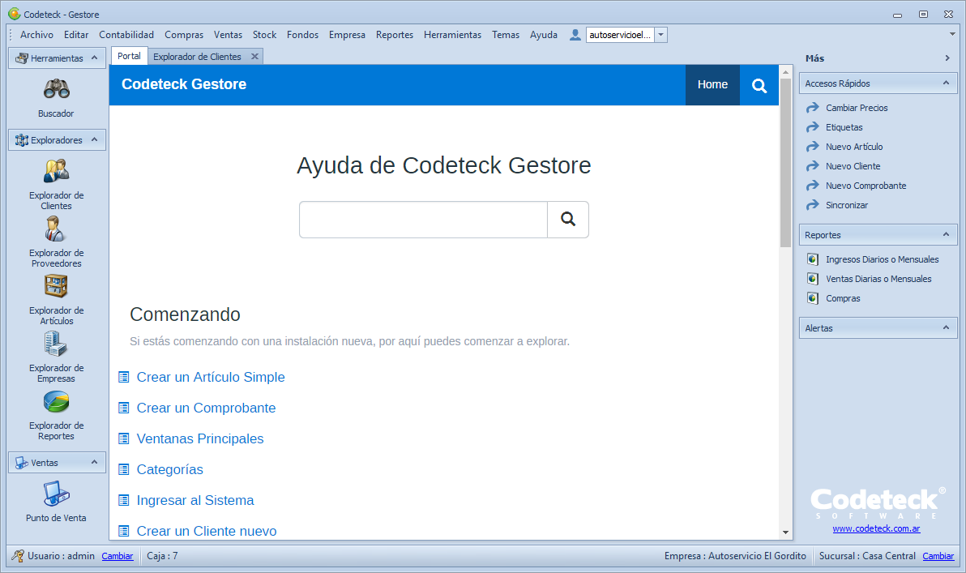
Task: Open the Explorador de Artículos icon
Action: click(x=56, y=286)
